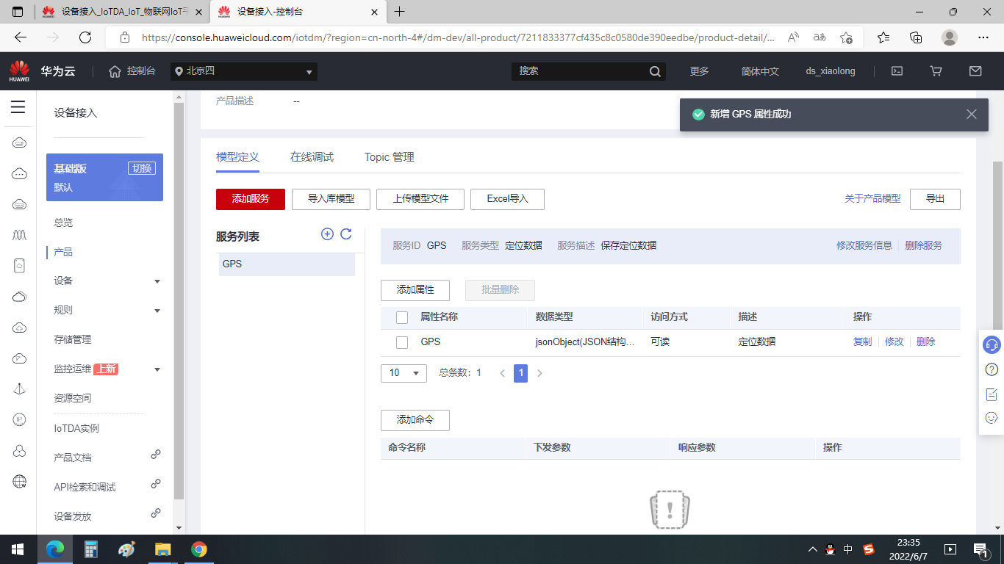This screenshot has height=564, width=1004.
Task: Open the link icon beside 产品文档
Action: 156,455
